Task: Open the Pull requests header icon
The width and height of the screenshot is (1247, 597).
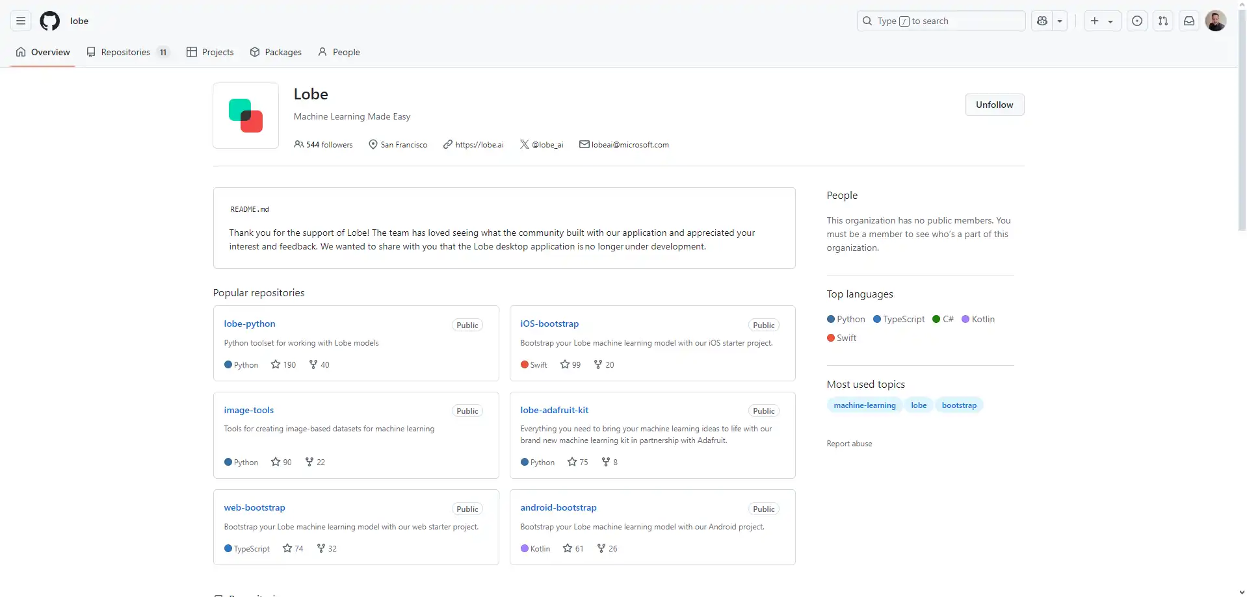Action: (1163, 21)
